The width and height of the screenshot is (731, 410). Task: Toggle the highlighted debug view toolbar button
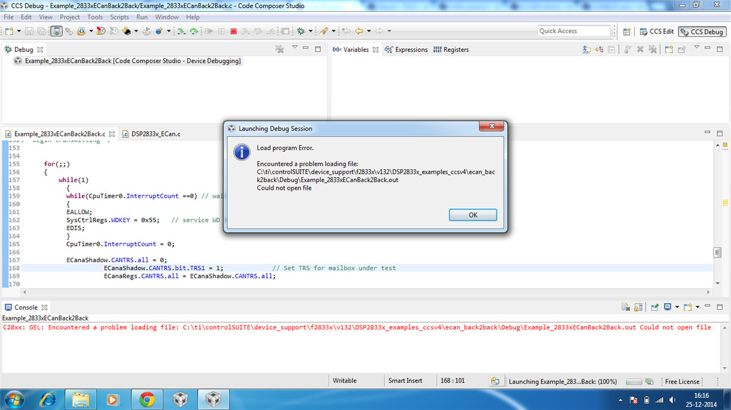point(56,31)
